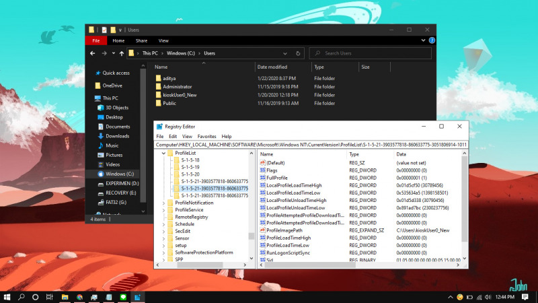Open Registry Editor Help menu
The height and width of the screenshot is (303, 538).
click(x=227, y=137)
